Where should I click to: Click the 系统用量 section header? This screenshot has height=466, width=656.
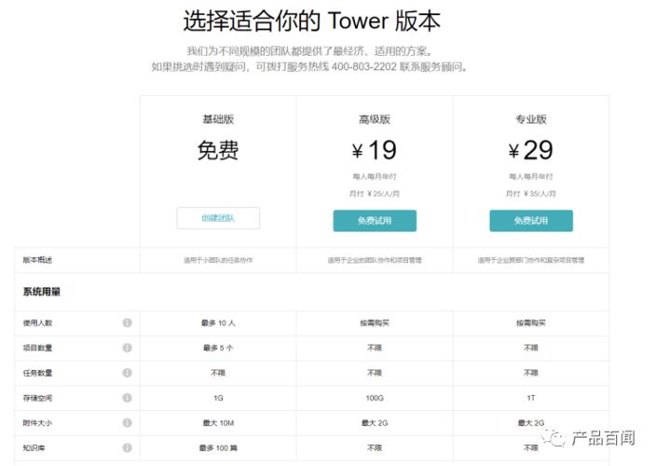(41, 292)
